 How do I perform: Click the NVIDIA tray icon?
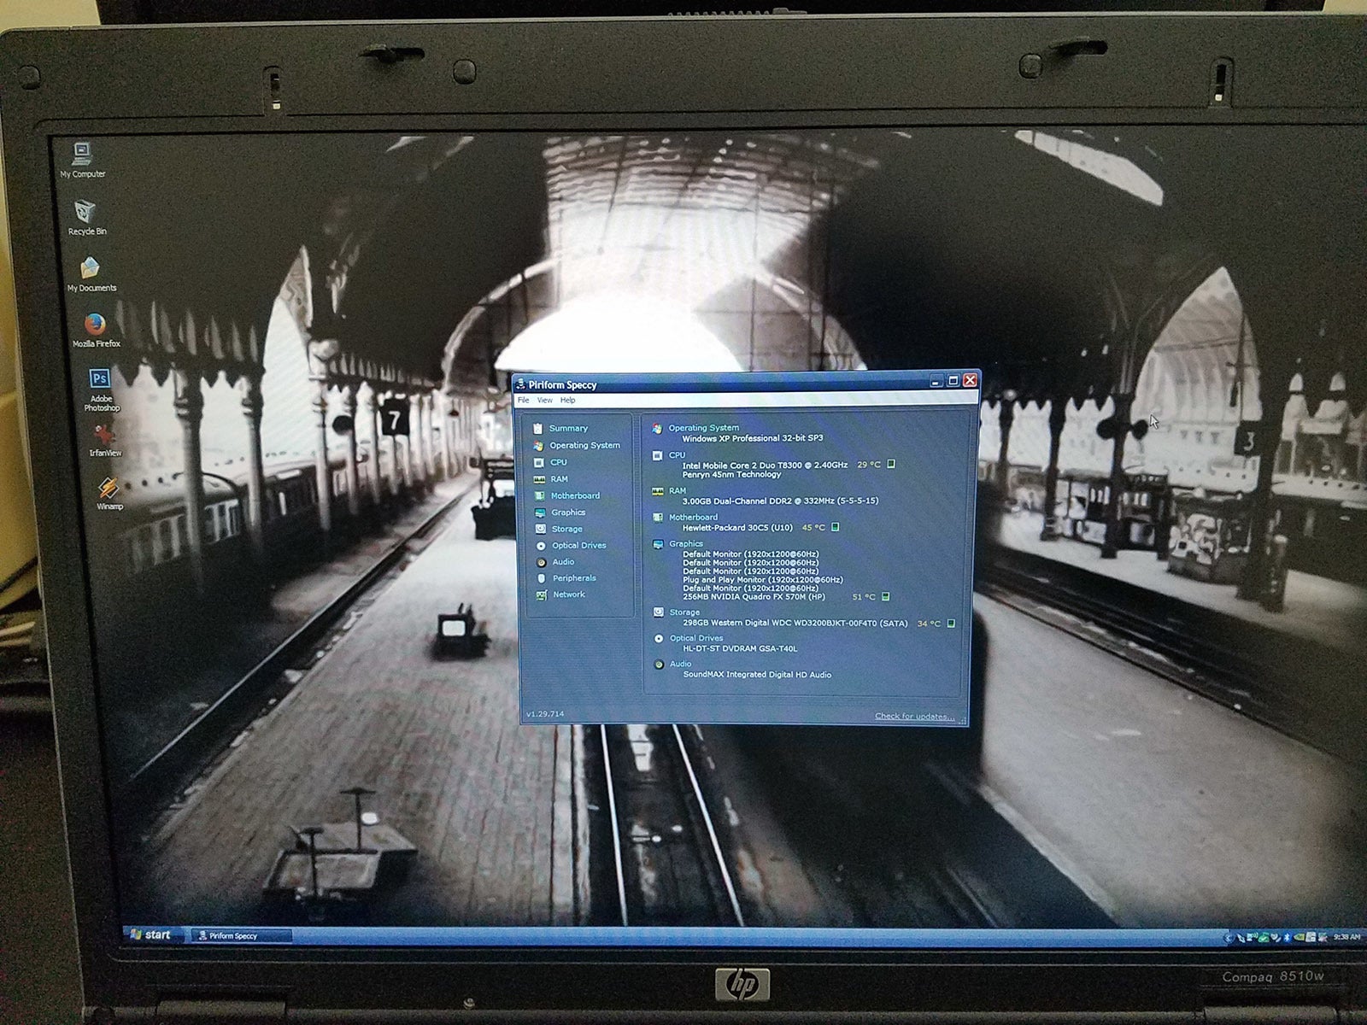tap(1299, 937)
